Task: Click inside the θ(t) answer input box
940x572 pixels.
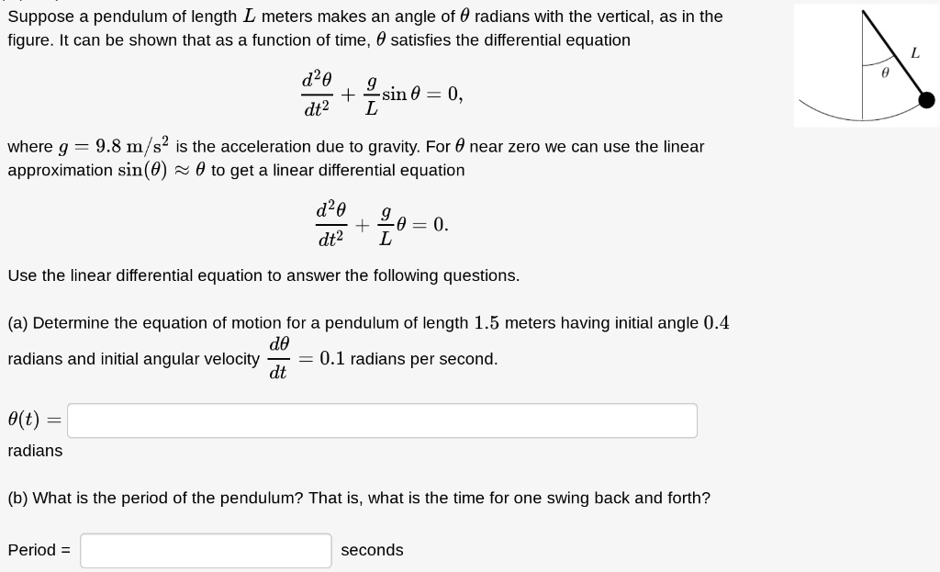Action: 381,420
